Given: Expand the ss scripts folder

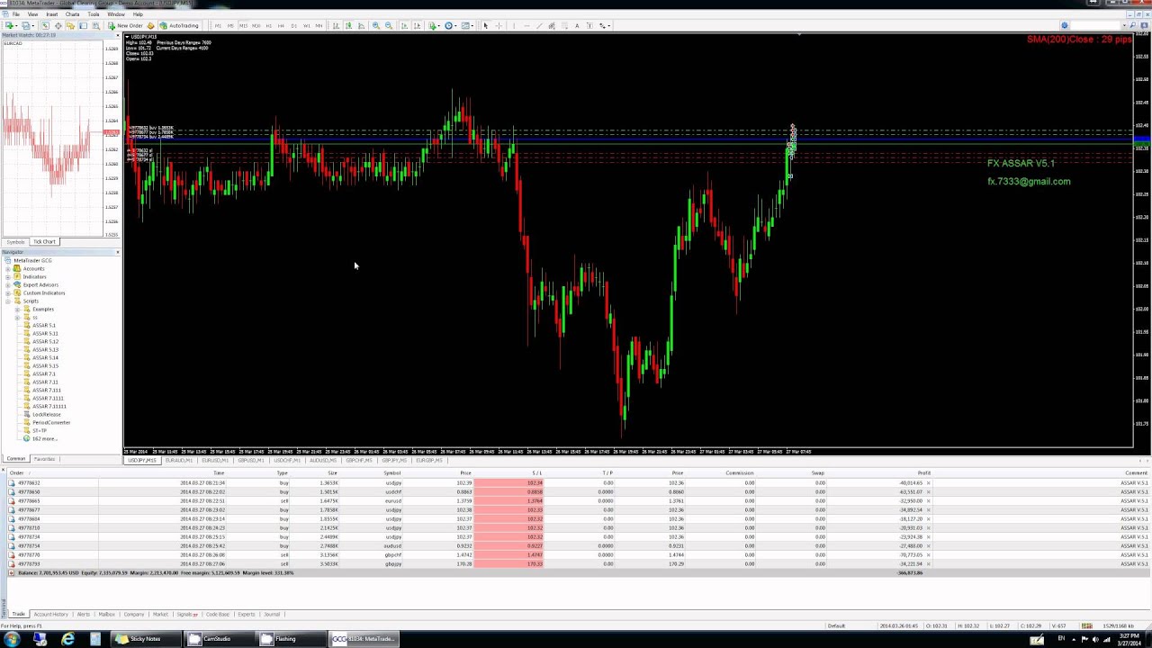Looking at the screenshot, I should (17, 317).
